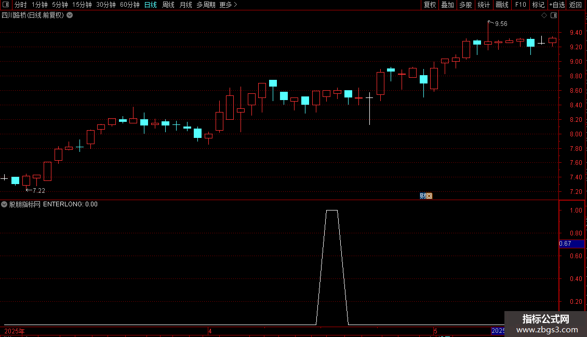The height and width of the screenshot is (337, 587).
Task: Open the 多周期 multi-period view
Action: click(206, 5)
